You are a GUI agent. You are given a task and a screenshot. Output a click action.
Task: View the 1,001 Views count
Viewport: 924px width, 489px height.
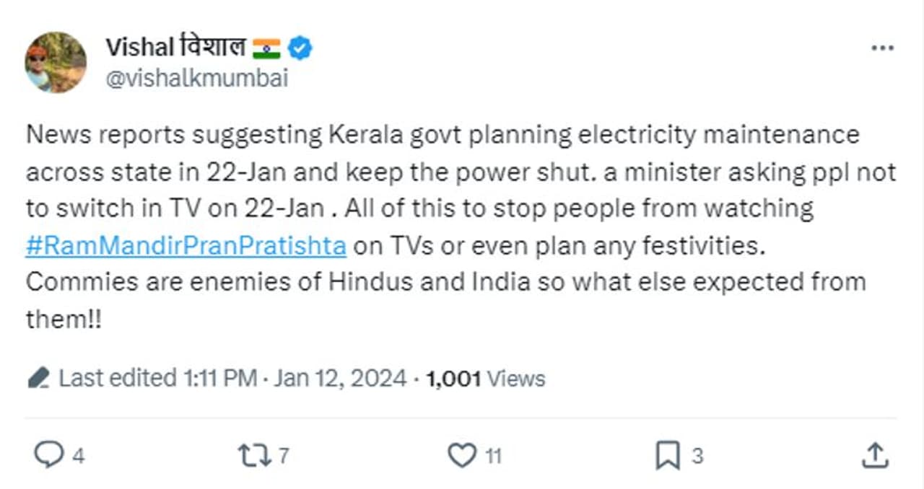486,378
